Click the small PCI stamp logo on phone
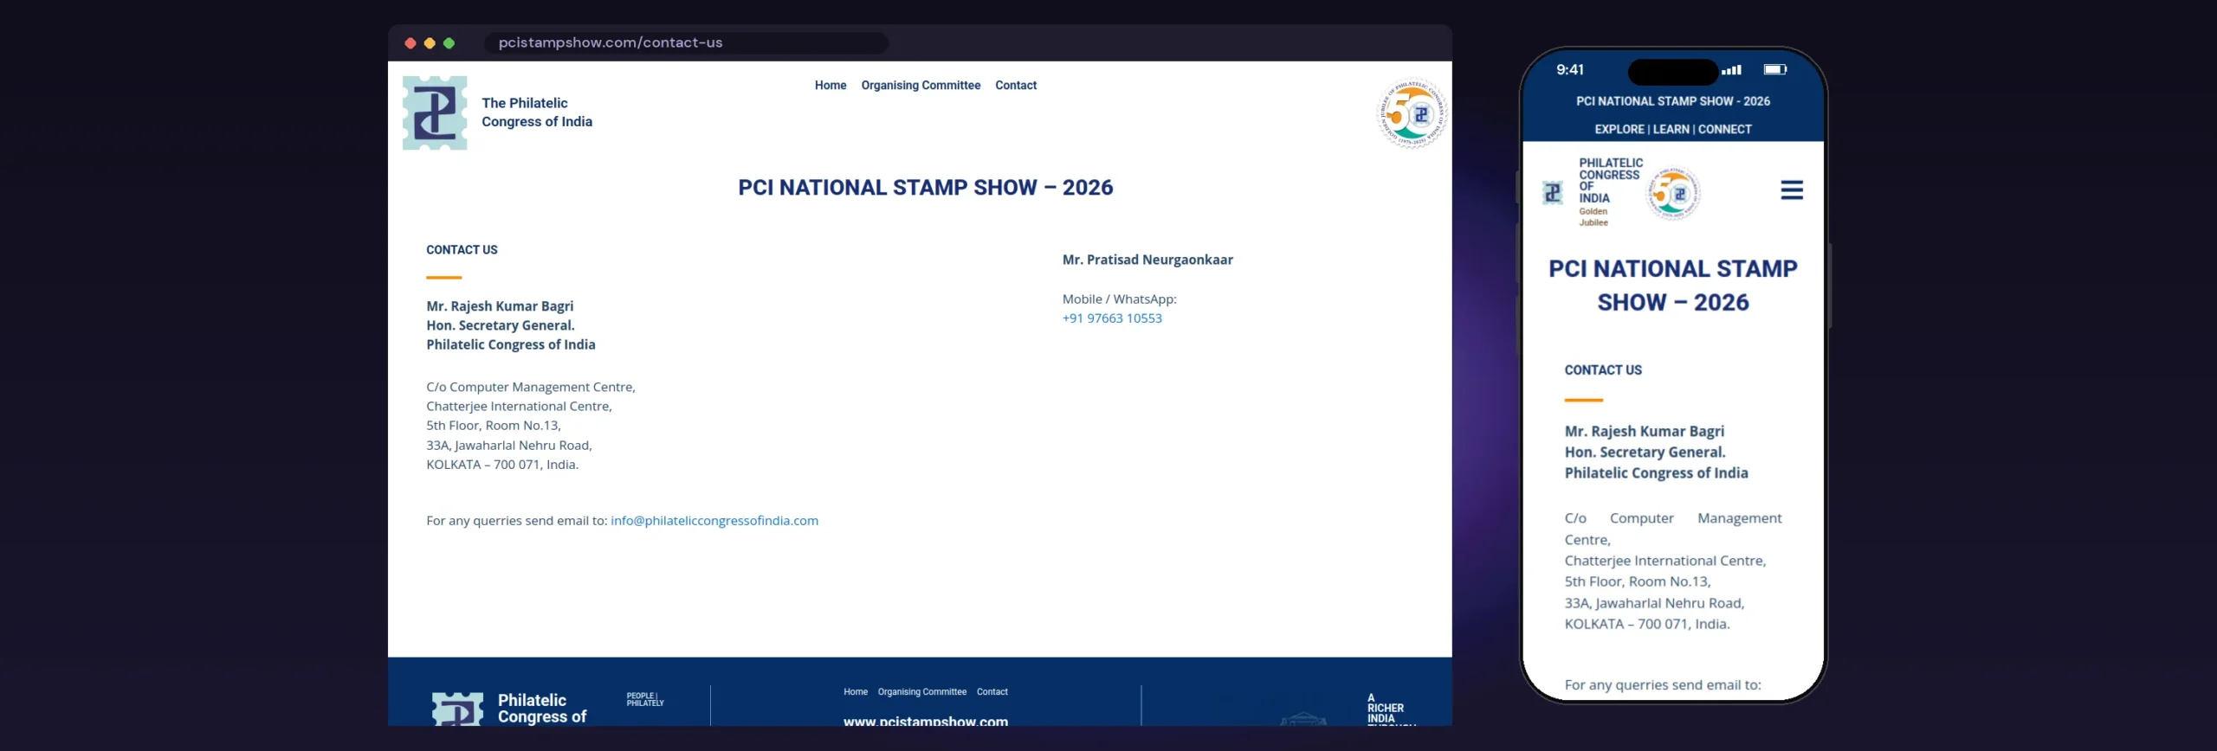 click(x=1553, y=192)
